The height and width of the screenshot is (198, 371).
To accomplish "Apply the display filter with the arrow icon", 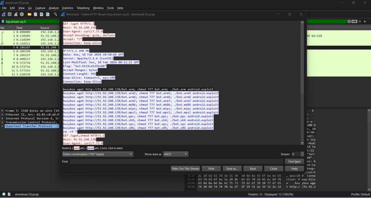I will tap(354, 21).
